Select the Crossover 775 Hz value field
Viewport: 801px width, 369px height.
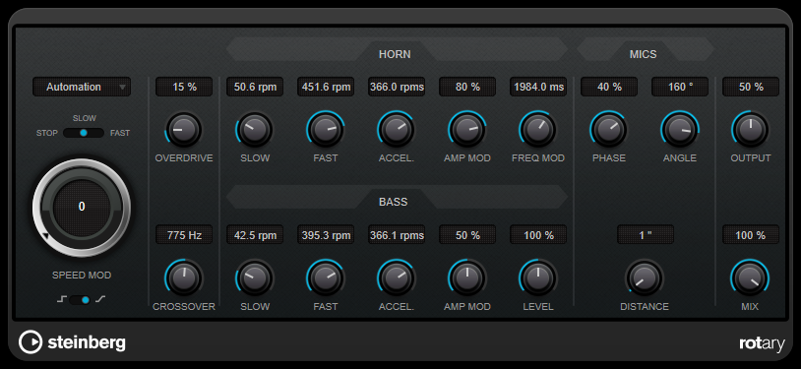[184, 235]
